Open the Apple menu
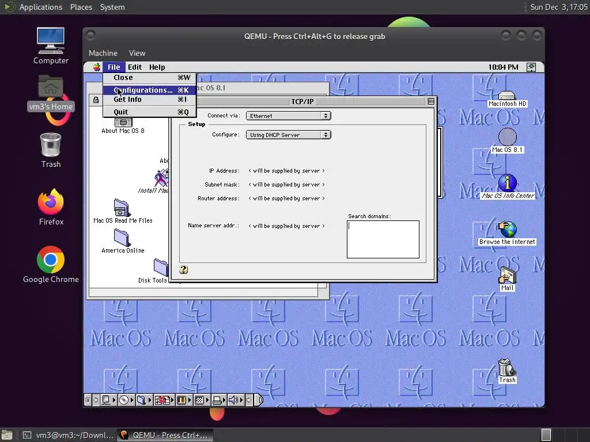 point(97,67)
